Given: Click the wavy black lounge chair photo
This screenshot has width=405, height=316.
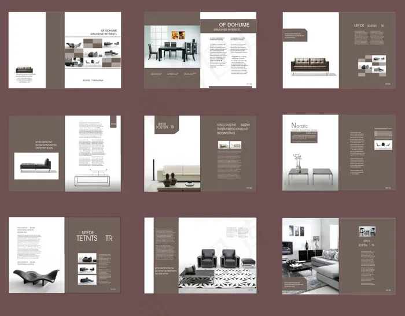Looking at the screenshot, I should 36,277.
